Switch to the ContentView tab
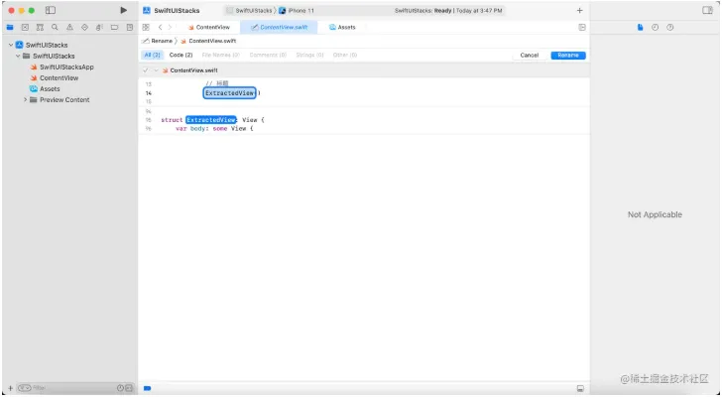This screenshot has height=397, width=722. (x=209, y=27)
